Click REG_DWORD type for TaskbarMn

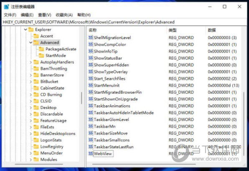[181, 126]
